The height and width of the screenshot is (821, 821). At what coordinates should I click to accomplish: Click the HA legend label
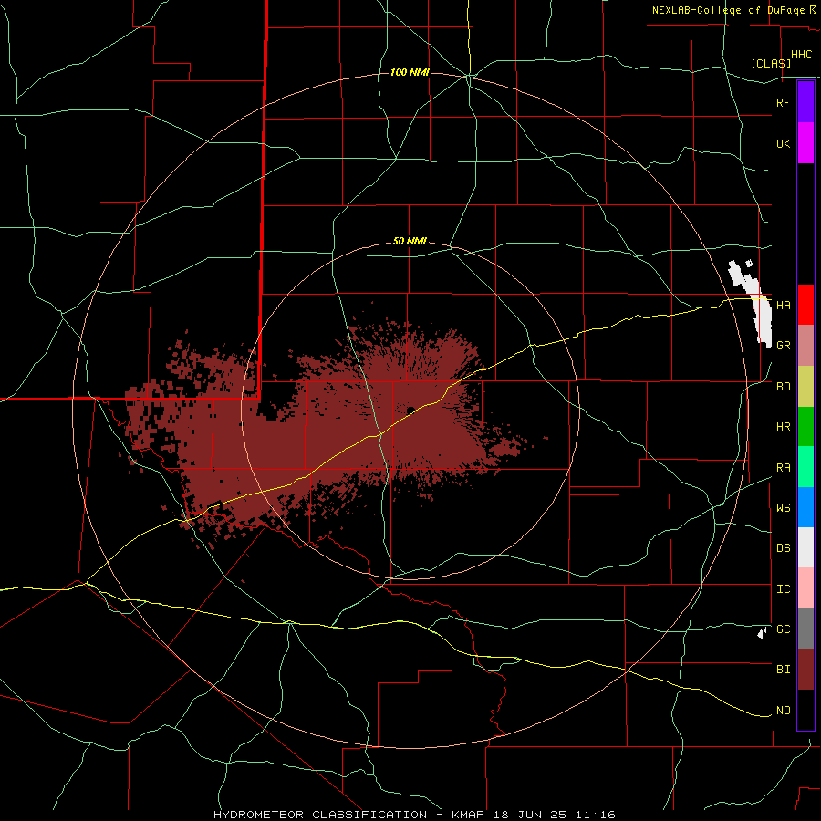click(x=783, y=306)
